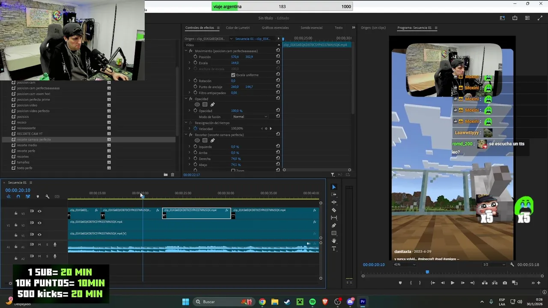Click the timeline playhead marker
The image size is (548, 308).
click(x=143, y=196)
